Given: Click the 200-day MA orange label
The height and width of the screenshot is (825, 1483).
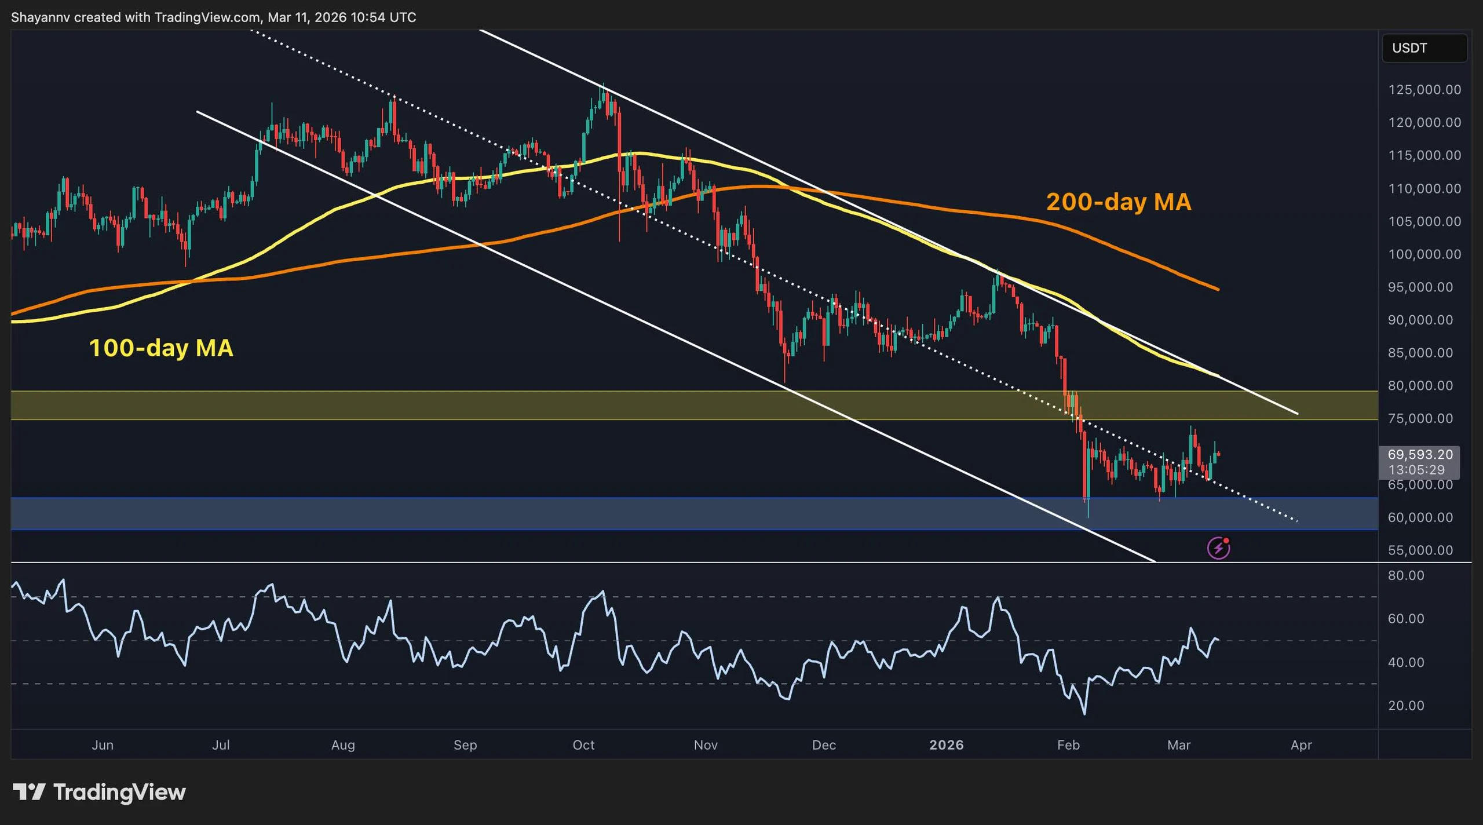Looking at the screenshot, I should (x=1117, y=203).
